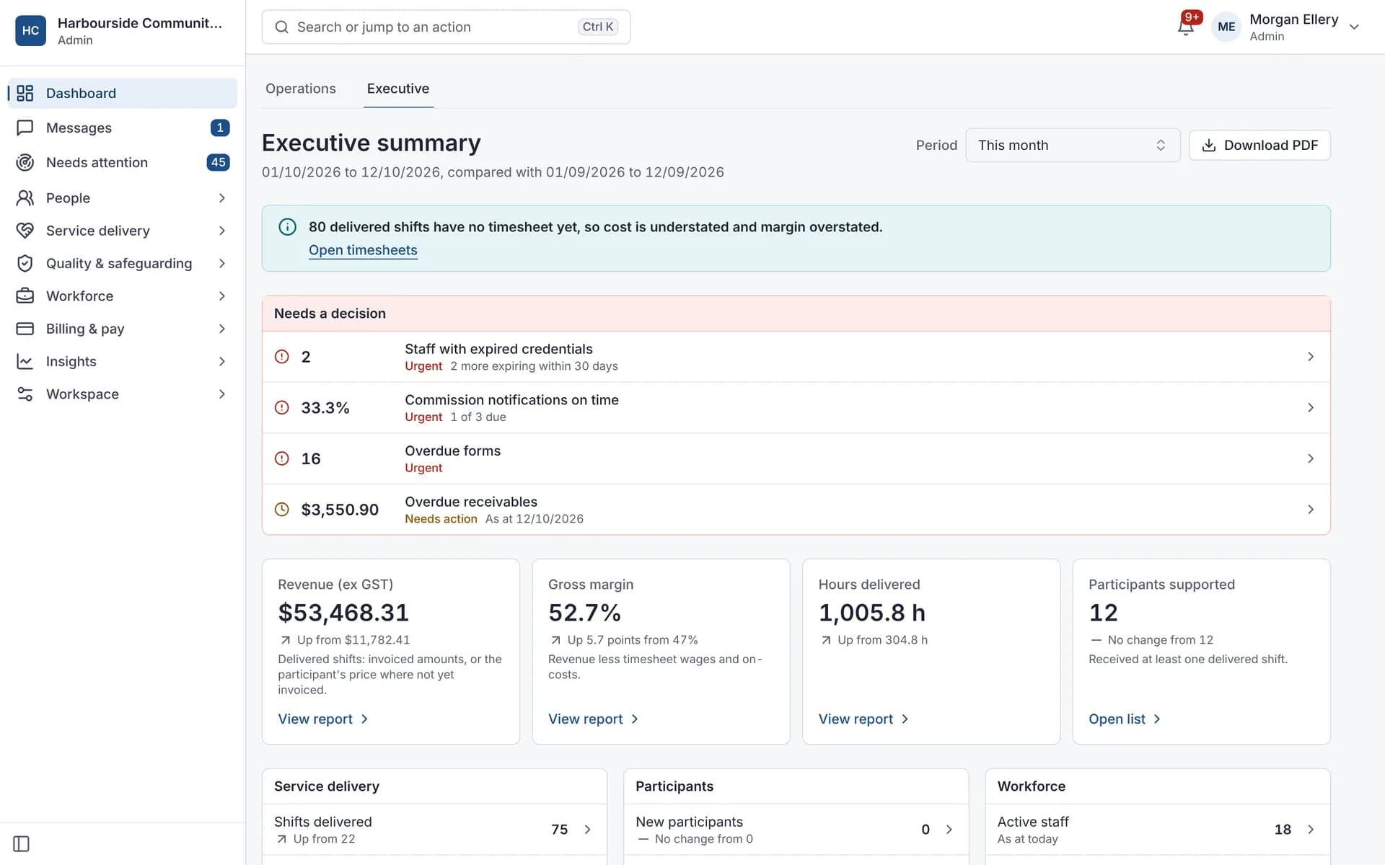Open the Overdue forms row
This screenshot has width=1385, height=865.
coord(796,458)
